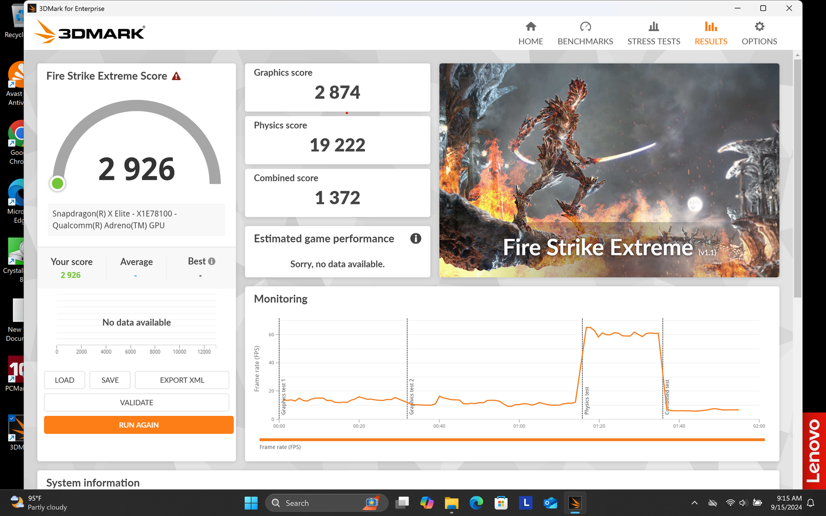This screenshot has height=516, width=826.
Task: Click the Benchmarks menu label
Action: (585, 41)
